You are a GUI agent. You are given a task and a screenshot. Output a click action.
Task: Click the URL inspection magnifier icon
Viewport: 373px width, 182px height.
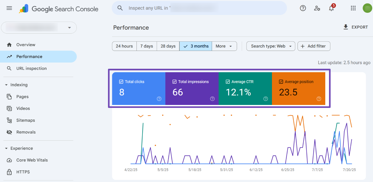[9, 68]
